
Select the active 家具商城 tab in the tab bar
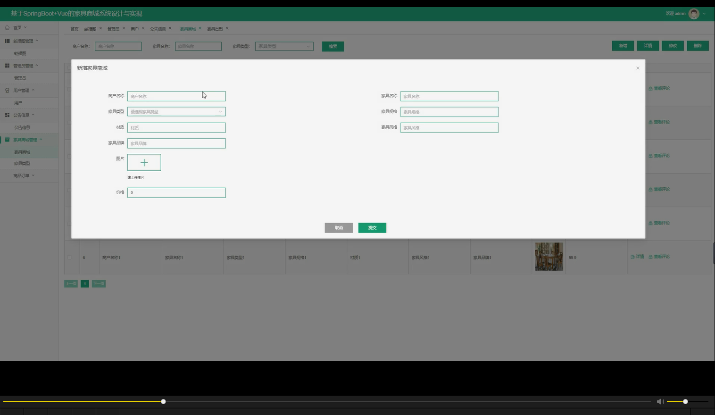188,29
